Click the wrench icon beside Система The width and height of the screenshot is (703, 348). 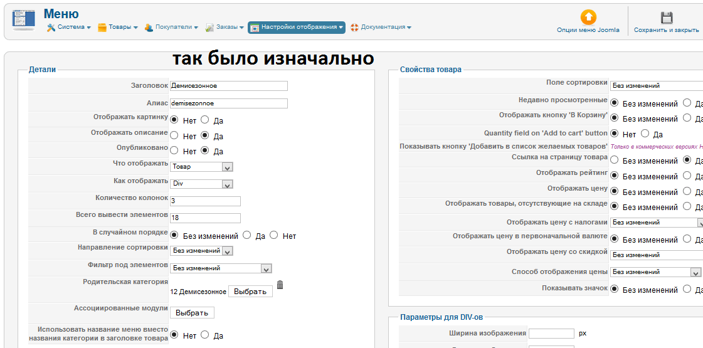point(51,28)
